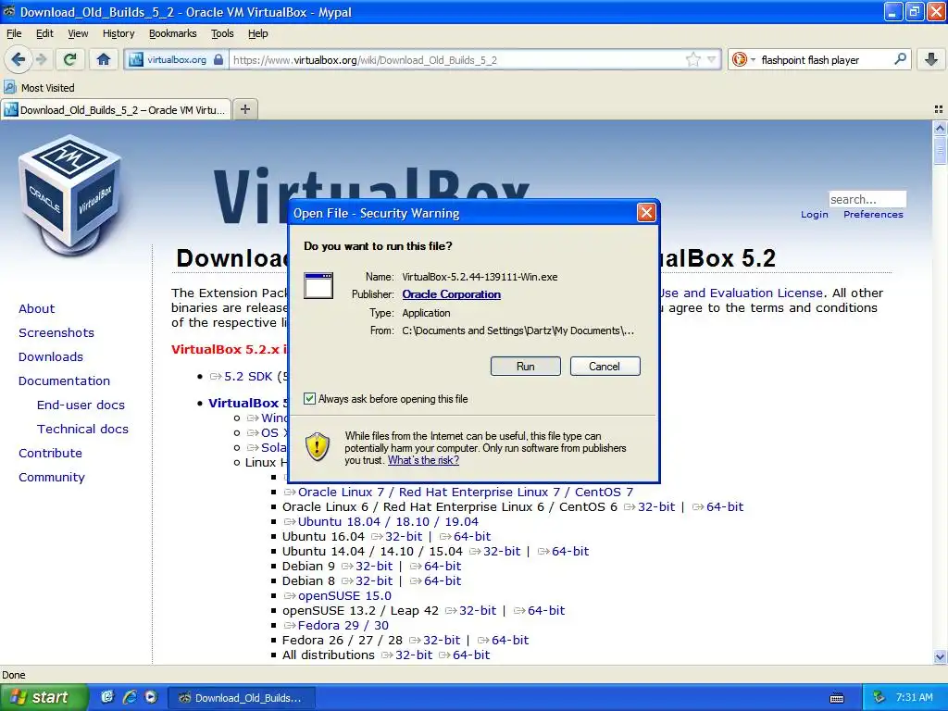
Task: Bookmark this page with the star icon
Action: click(x=692, y=59)
